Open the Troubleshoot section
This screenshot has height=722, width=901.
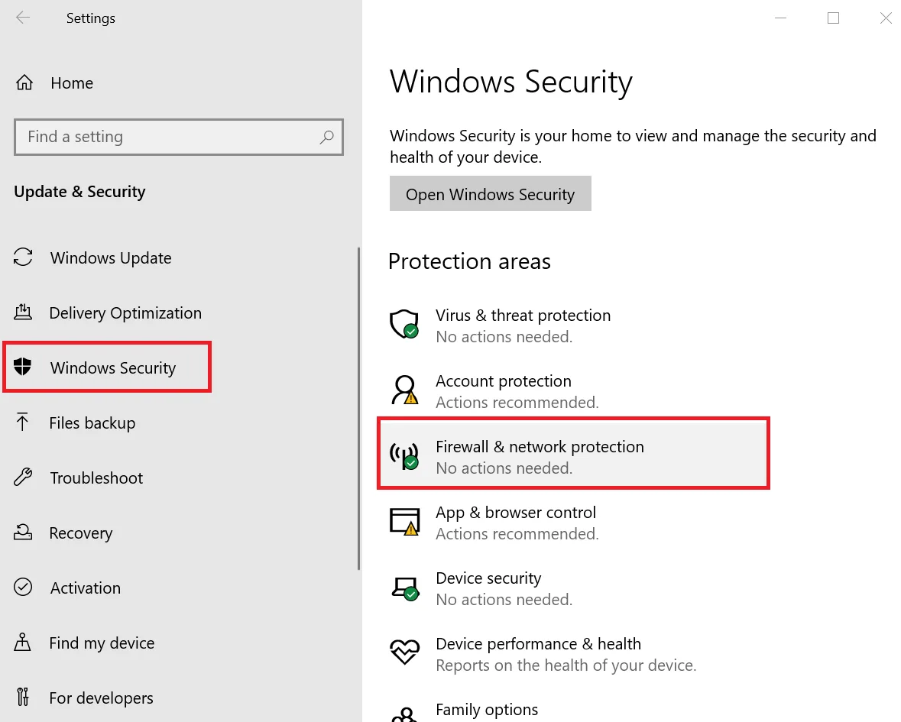click(96, 478)
